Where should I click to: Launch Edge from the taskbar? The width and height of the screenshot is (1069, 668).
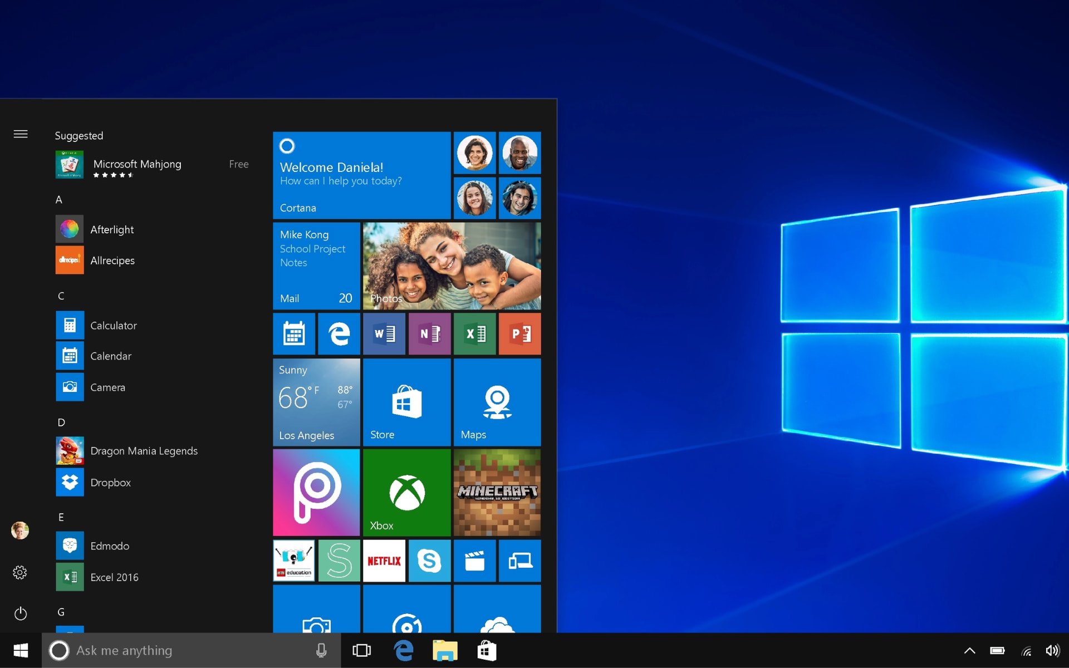(x=404, y=650)
